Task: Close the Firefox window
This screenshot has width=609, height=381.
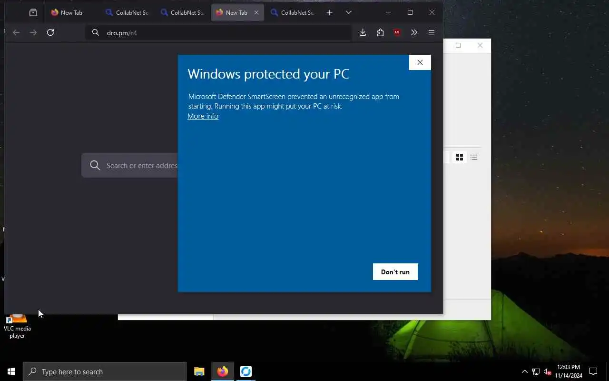Action: pyautogui.click(x=432, y=12)
